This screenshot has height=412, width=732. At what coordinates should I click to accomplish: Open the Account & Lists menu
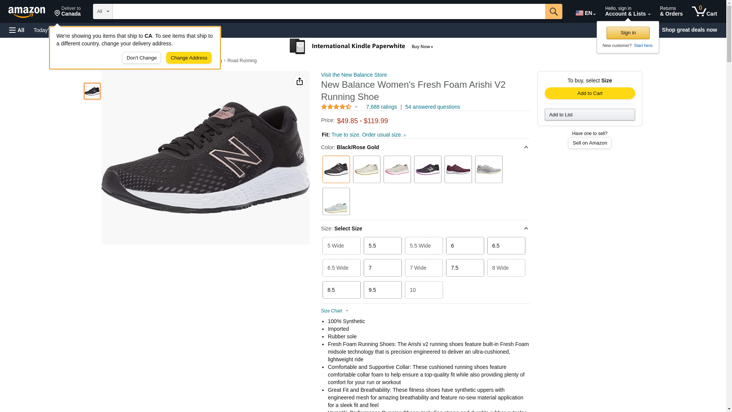[628, 11]
